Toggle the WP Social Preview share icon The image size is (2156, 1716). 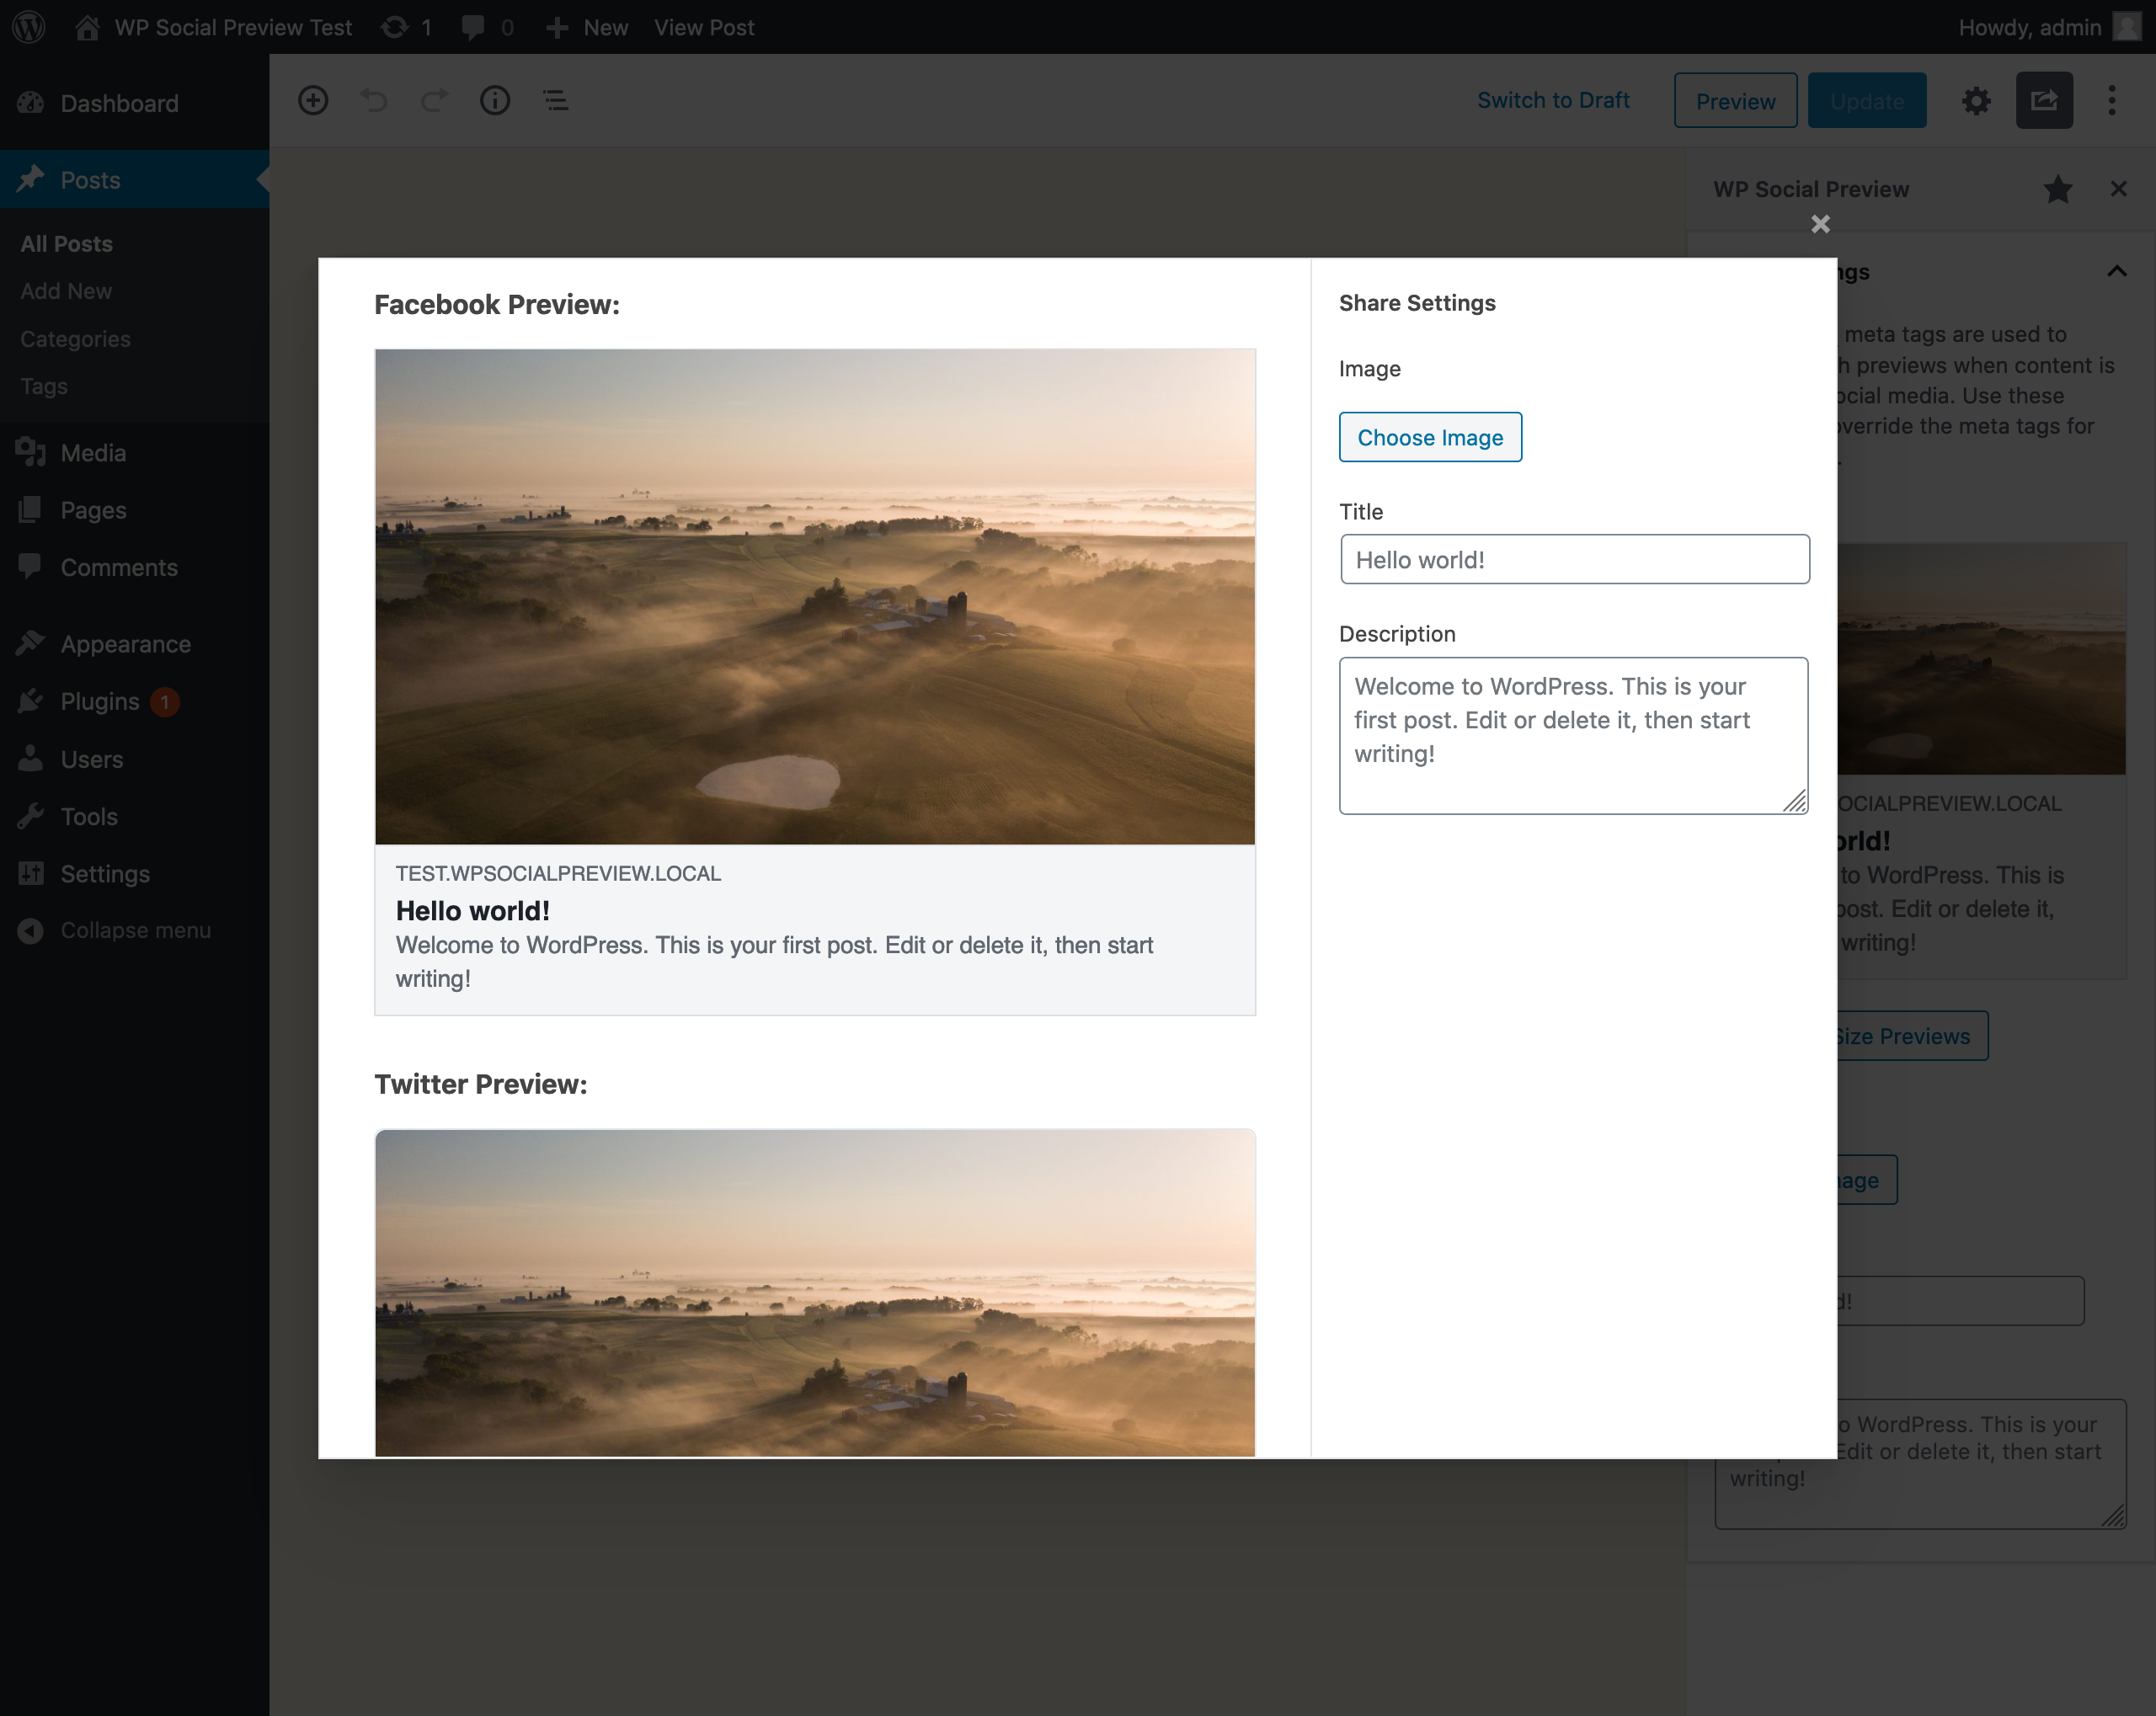[2044, 100]
